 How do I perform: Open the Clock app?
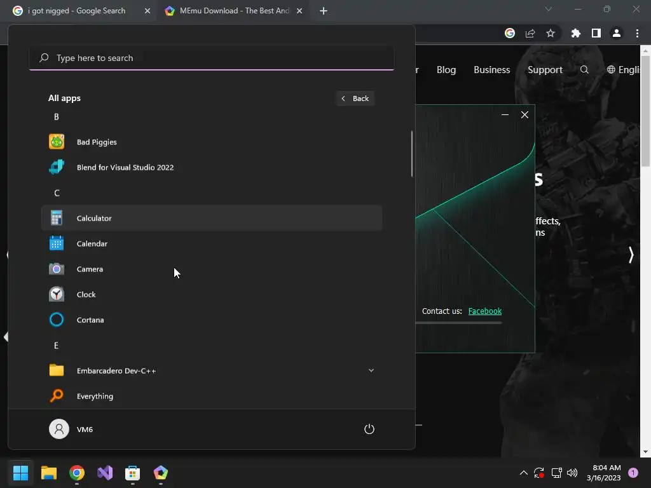[211, 294]
